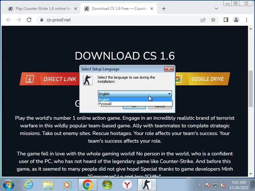This screenshot has width=255, height=191.
Task: Switch to Google Chrome in the taskbar
Action: tap(87, 185)
